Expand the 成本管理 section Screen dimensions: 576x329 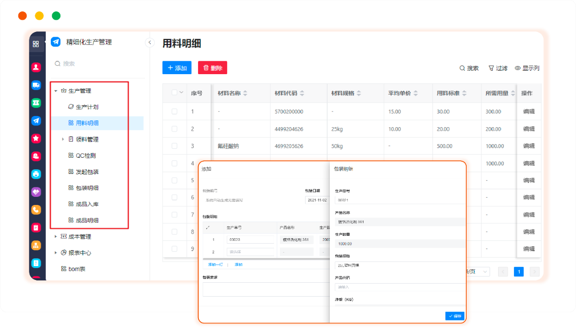(x=56, y=236)
